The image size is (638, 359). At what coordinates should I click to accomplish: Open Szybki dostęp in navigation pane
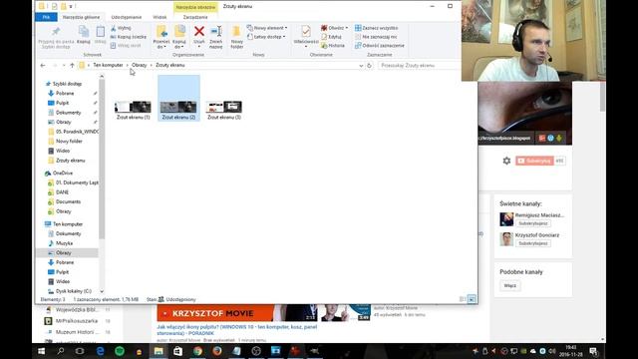tap(67, 84)
